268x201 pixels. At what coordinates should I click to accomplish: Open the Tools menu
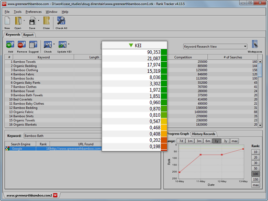pyautogui.click(x=18, y=12)
